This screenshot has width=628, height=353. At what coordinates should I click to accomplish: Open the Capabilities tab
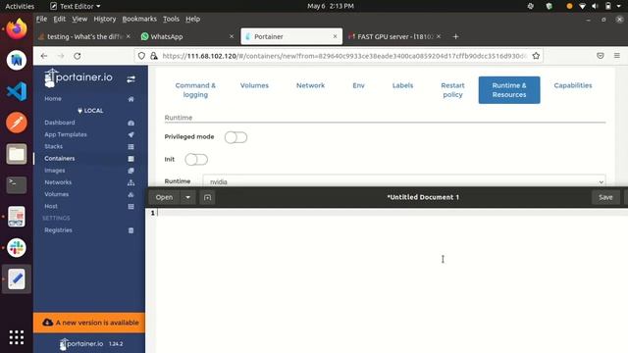(x=573, y=85)
